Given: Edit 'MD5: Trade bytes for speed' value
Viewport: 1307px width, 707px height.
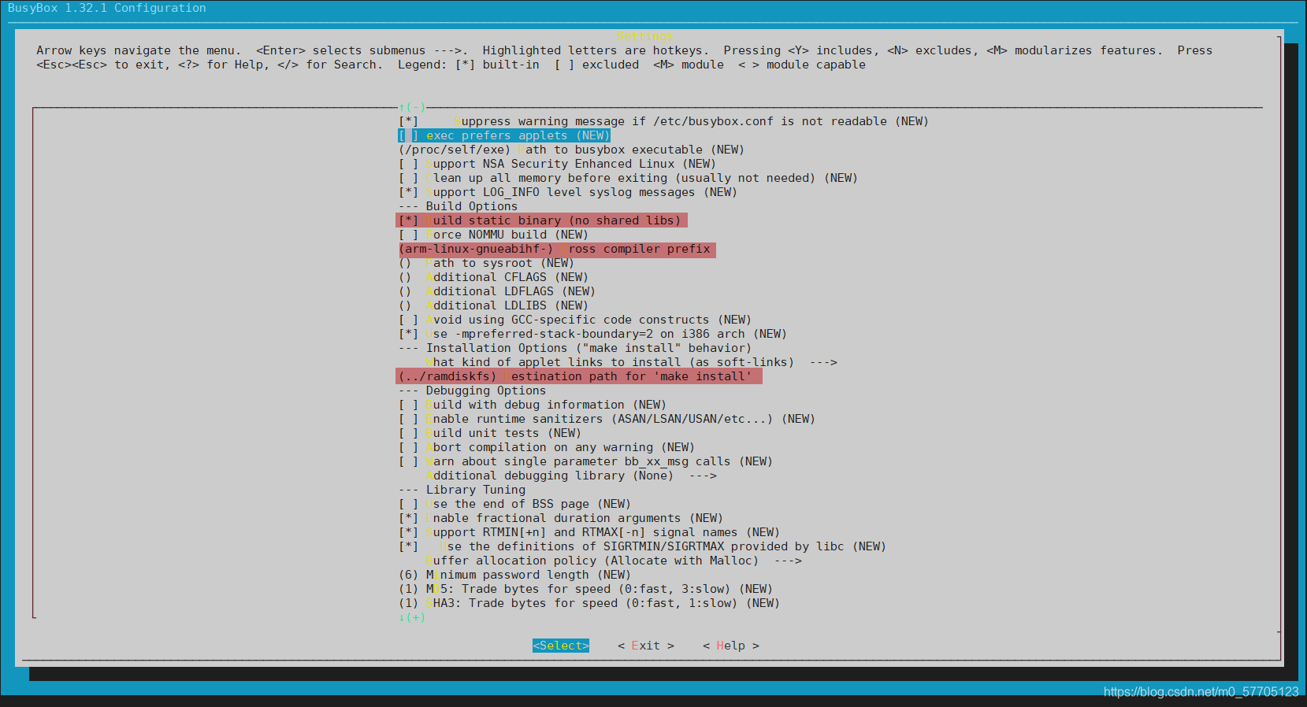Looking at the screenshot, I should point(585,589).
